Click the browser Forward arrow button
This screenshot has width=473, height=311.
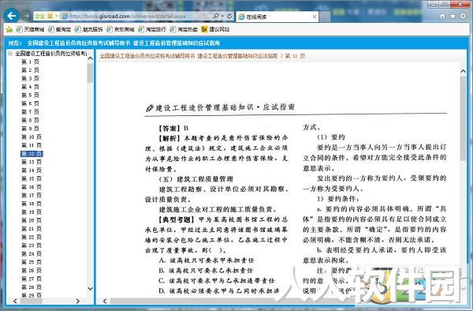pyautogui.click(x=26, y=16)
